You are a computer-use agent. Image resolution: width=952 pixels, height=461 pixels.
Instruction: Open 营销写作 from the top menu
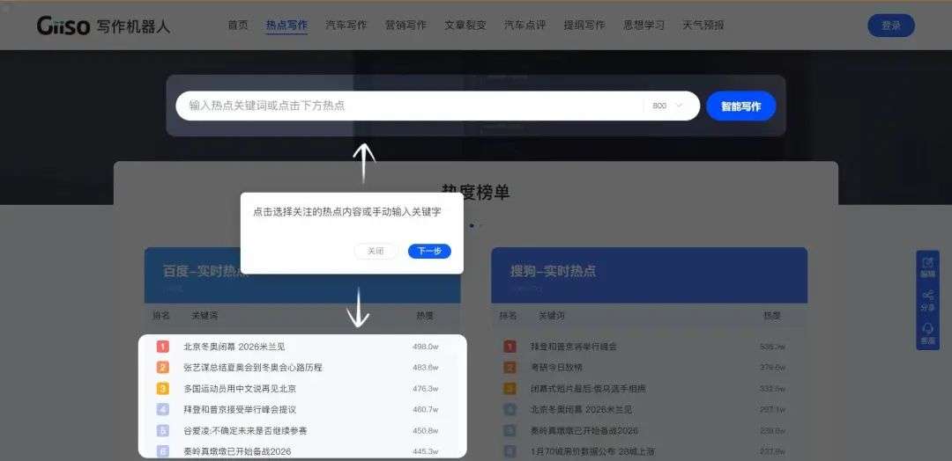pos(405,26)
